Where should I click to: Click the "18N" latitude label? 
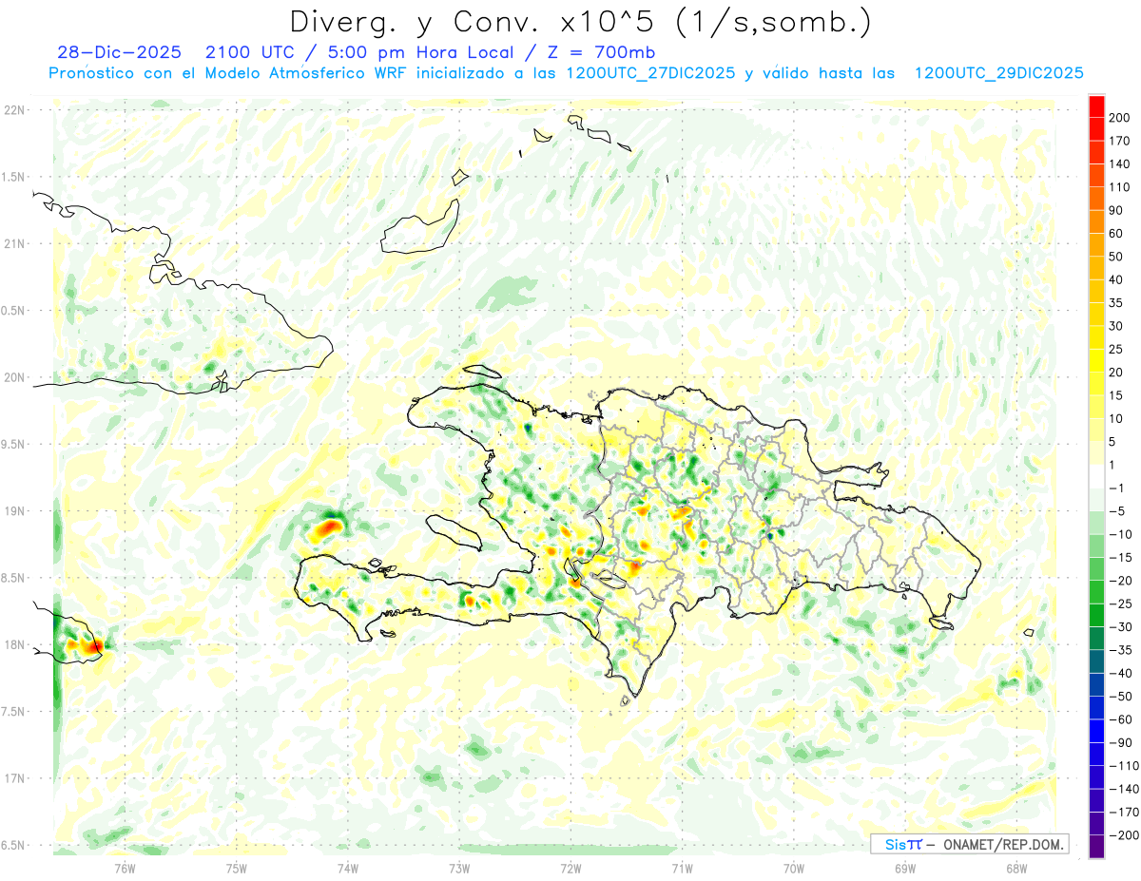pos(14,644)
